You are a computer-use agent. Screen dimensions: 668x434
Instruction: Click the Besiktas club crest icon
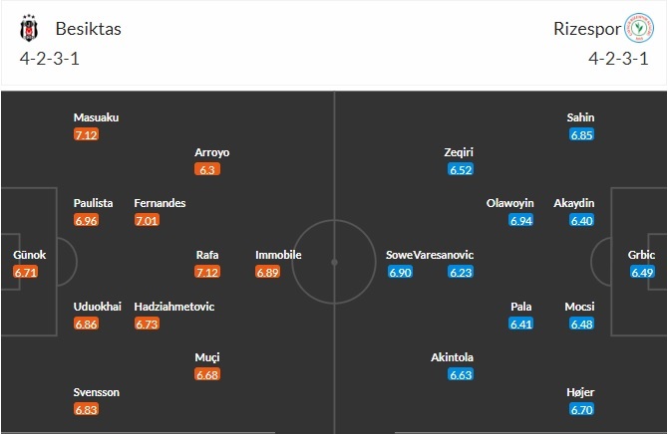click(x=27, y=29)
